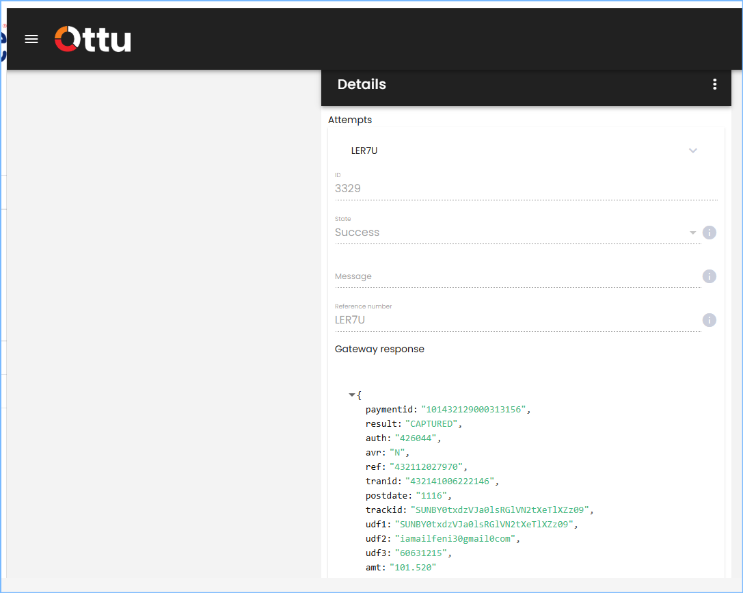Show info for the State field
Image resolution: width=743 pixels, height=593 pixels.
coord(709,233)
